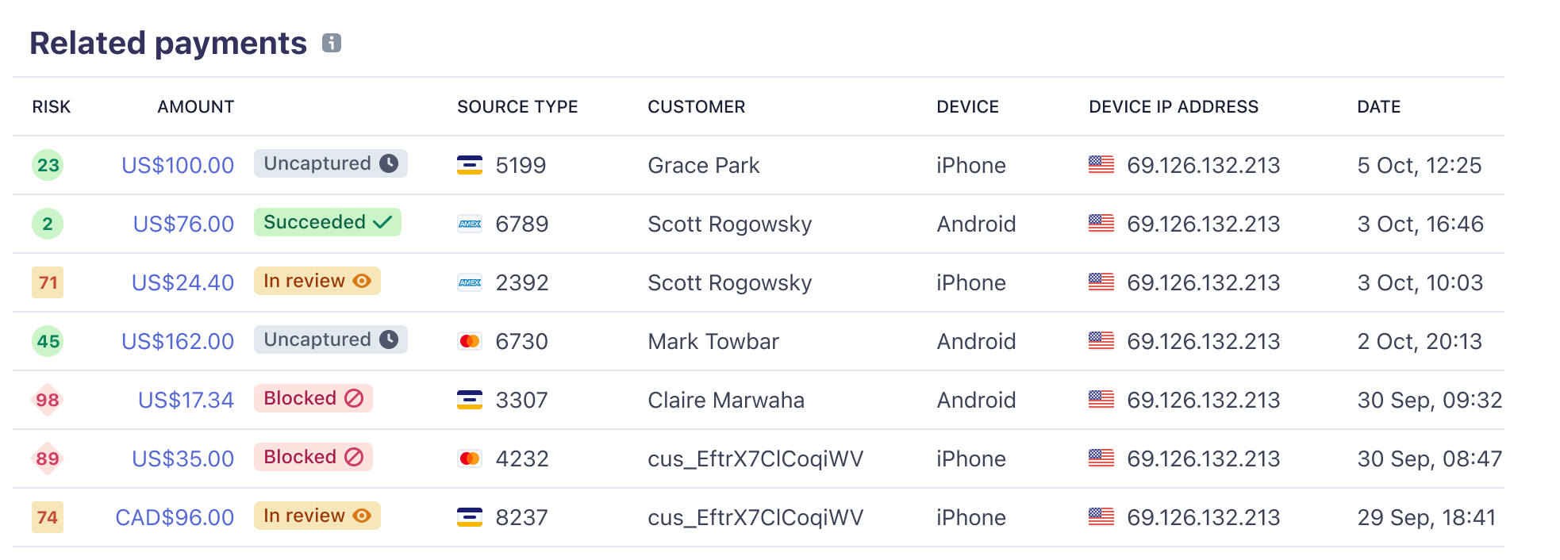The image size is (1560, 560).
Task: Click the customer Mark Towbar
Action: click(713, 341)
